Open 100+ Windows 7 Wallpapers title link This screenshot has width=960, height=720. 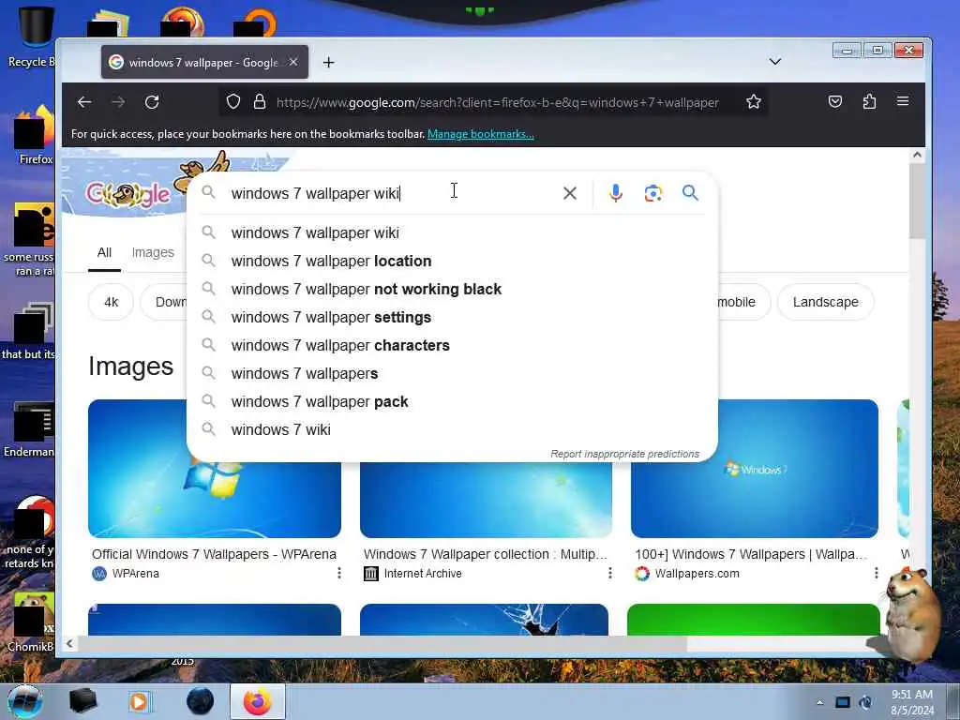751,554
